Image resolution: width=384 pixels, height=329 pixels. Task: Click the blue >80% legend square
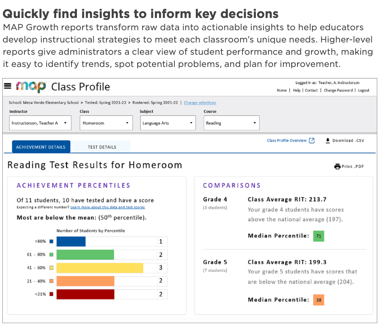51,241
